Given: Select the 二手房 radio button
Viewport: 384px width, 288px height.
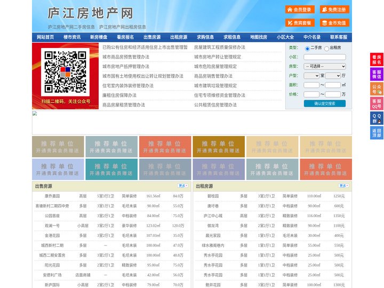Looking at the screenshot, I should click(307, 49).
